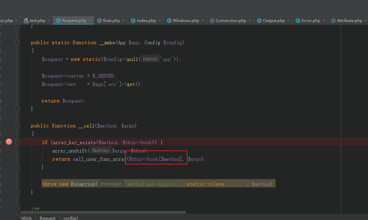Viewport: 368px width, 220px height.
Task: Click the 'app' string literal
Action: [166, 59]
